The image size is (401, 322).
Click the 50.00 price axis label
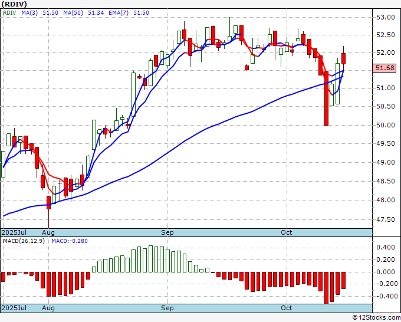pyautogui.click(x=386, y=125)
